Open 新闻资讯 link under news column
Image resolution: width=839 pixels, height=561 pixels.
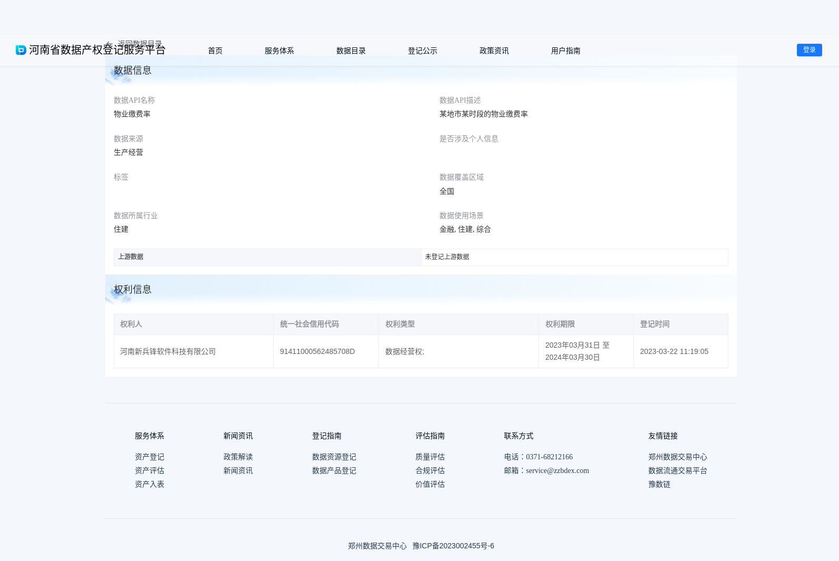click(x=238, y=470)
